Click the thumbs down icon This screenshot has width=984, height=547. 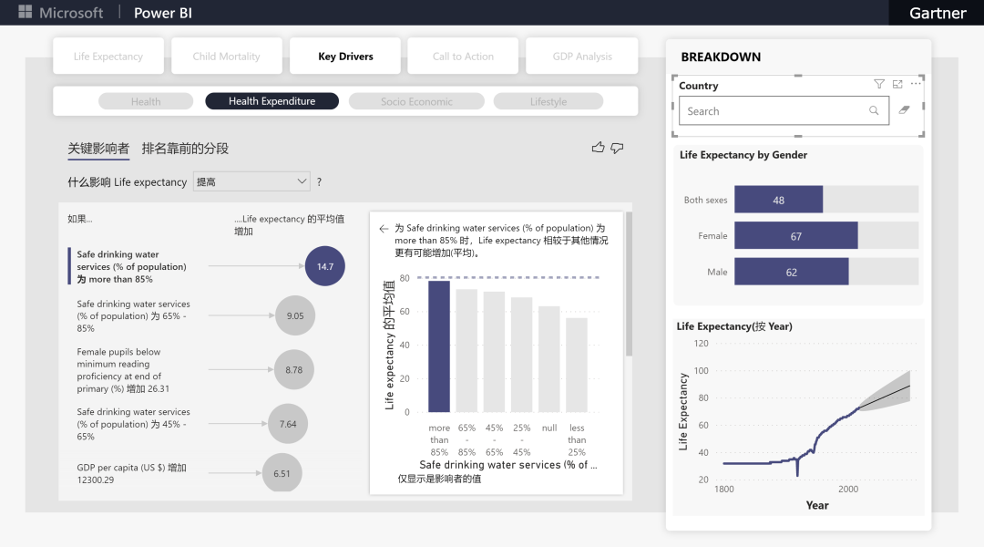point(618,149)
